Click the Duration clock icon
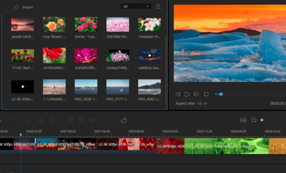This screenshot has width=286, height=173. pos(104,120)
